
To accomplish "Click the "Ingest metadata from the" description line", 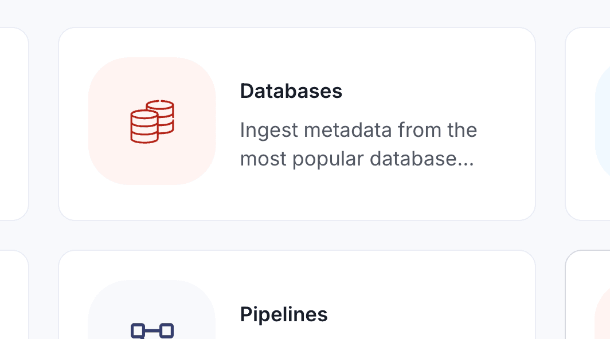I will pyautogui.click(x=358, y=130).
